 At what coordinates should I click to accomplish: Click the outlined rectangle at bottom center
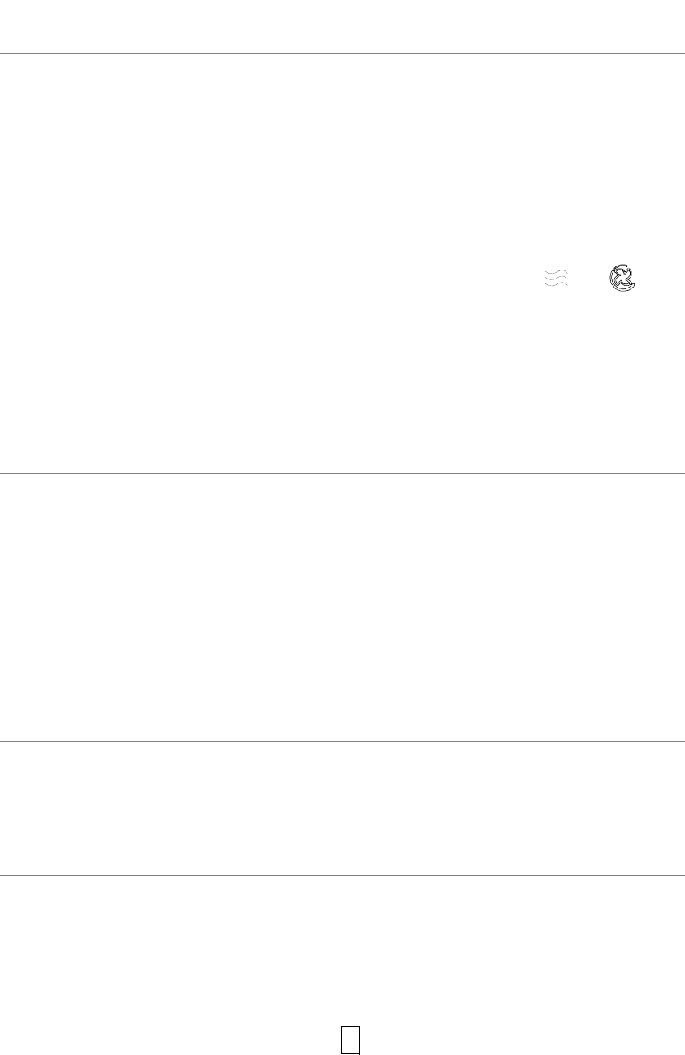tap(350, 1040)
